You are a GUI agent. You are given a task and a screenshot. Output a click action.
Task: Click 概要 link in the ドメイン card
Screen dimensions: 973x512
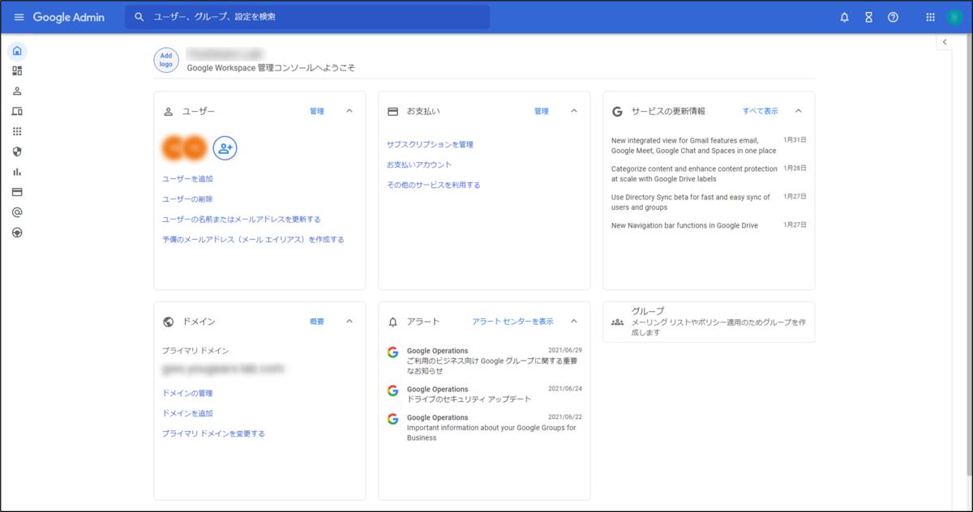(x=317, y=322)
